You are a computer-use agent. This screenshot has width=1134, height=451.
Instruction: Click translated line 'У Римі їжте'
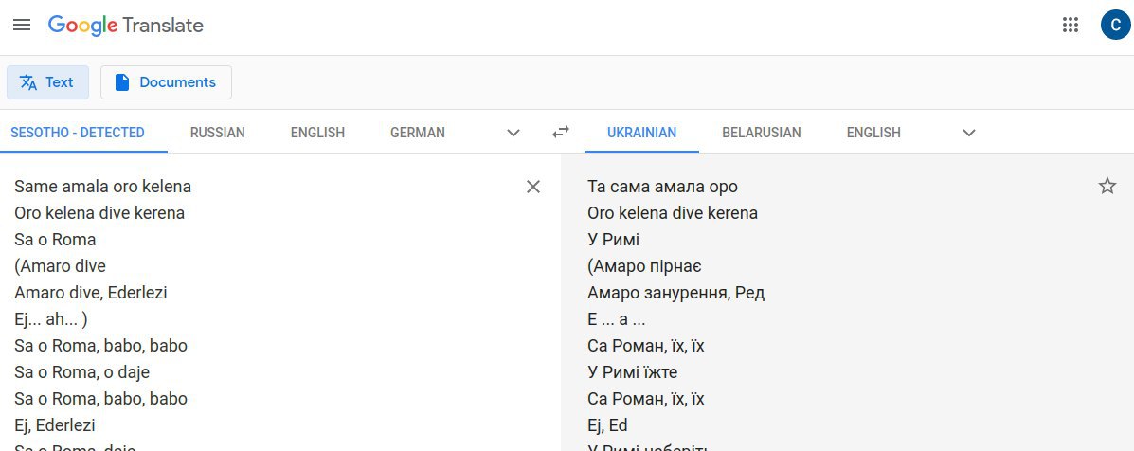click(633, 372)
